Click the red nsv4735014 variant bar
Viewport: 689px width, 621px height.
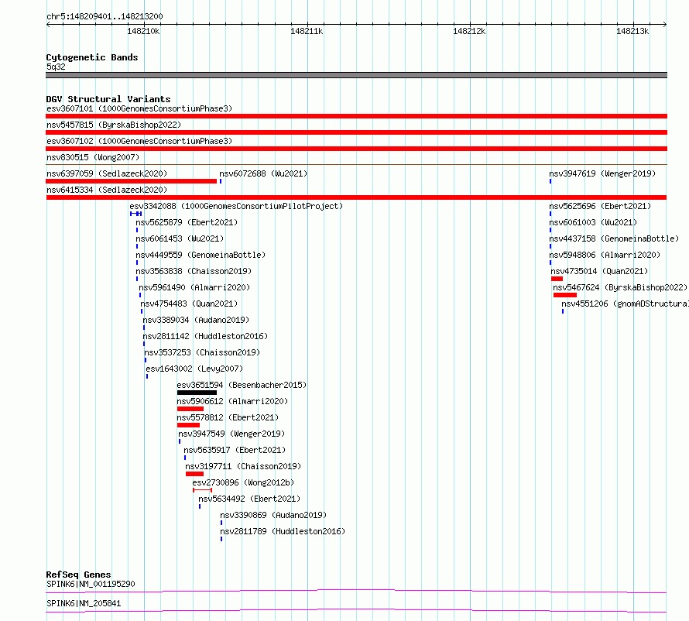(557, 279)
